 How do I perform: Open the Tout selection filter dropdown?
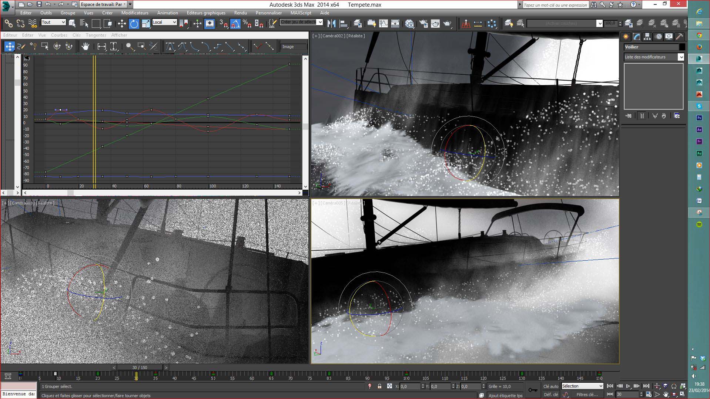tap(53, 22)
